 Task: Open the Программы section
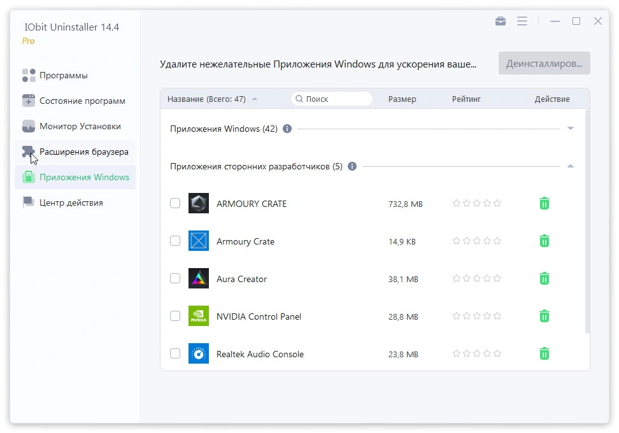(75, 75)
